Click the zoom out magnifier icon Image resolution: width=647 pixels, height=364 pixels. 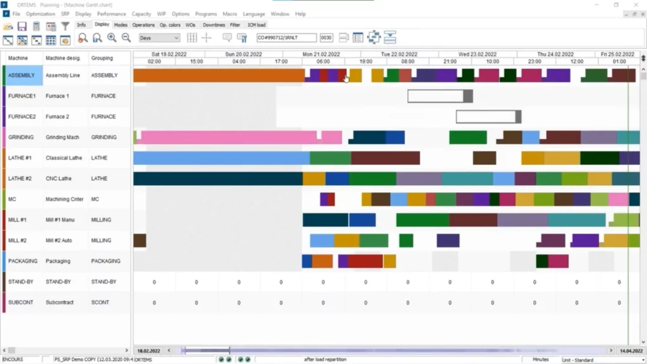[x=126, y=38]
